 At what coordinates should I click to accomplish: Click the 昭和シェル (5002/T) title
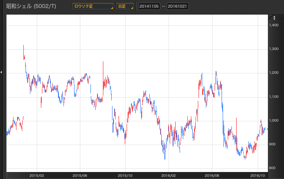(x=31, y=6)
